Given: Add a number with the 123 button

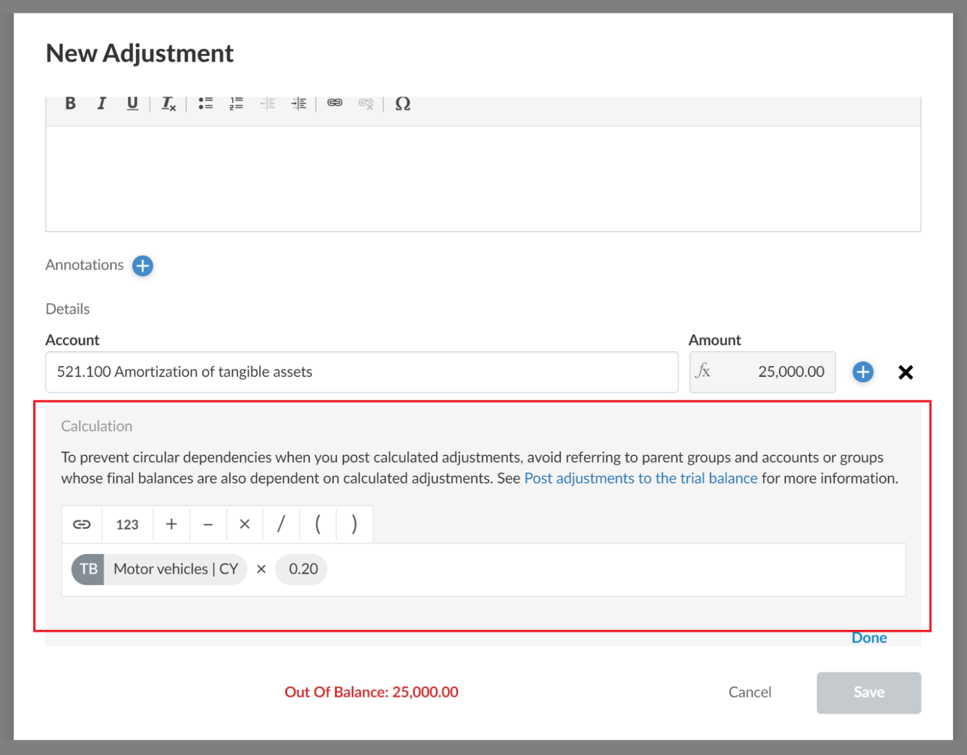Looking at the screenshot, I should 127,525.
